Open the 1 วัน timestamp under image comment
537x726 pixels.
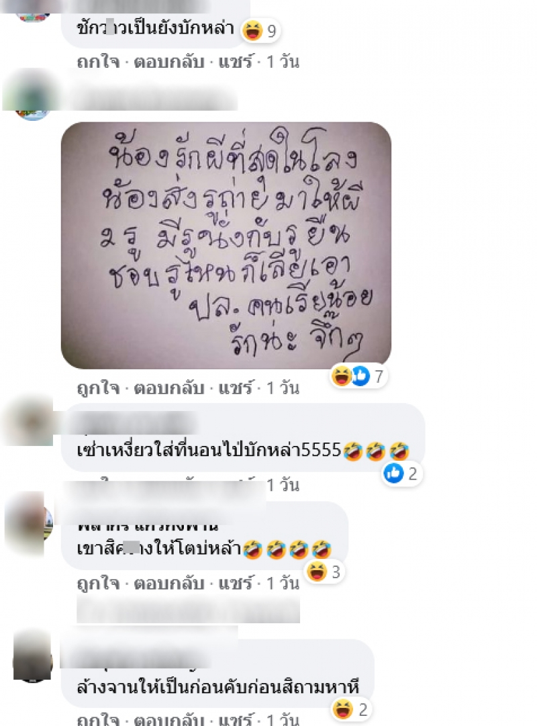click(283, 388)
